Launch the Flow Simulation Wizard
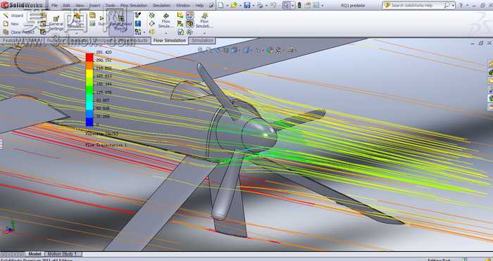Screen dimensions: 493x261 pyautogui.click(x=13, y=15)
